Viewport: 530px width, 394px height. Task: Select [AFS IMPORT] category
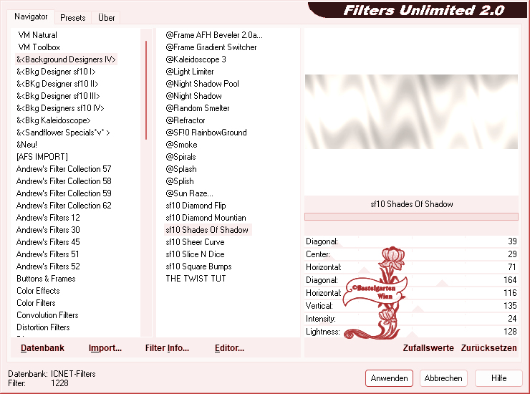pos(42,157)
